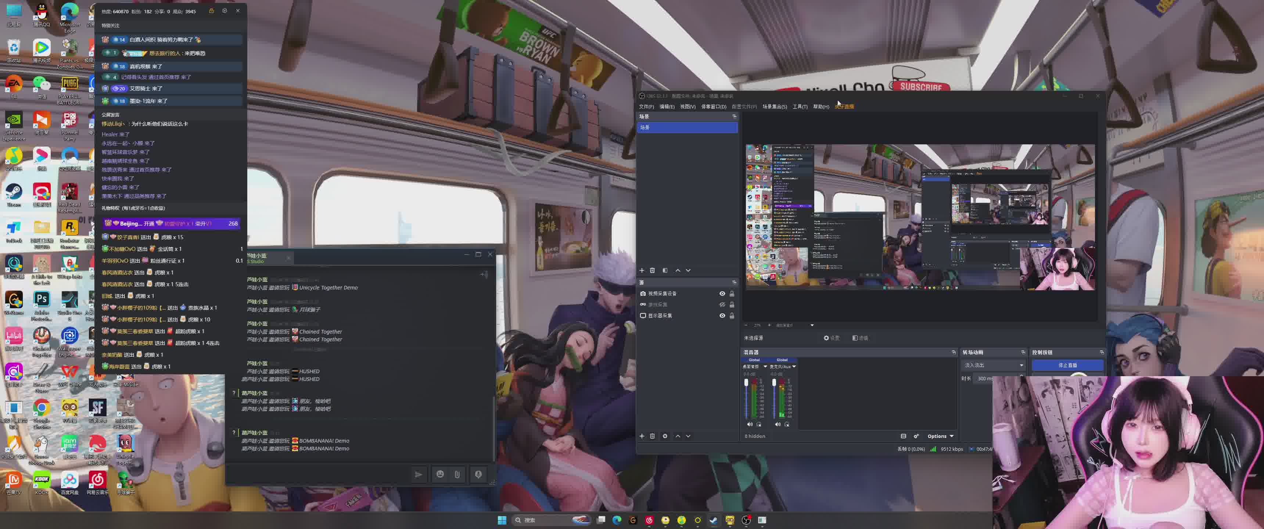Open scene filters icon in Scenes toolbar
This screenshot has height=529, width=1264.
665,270
